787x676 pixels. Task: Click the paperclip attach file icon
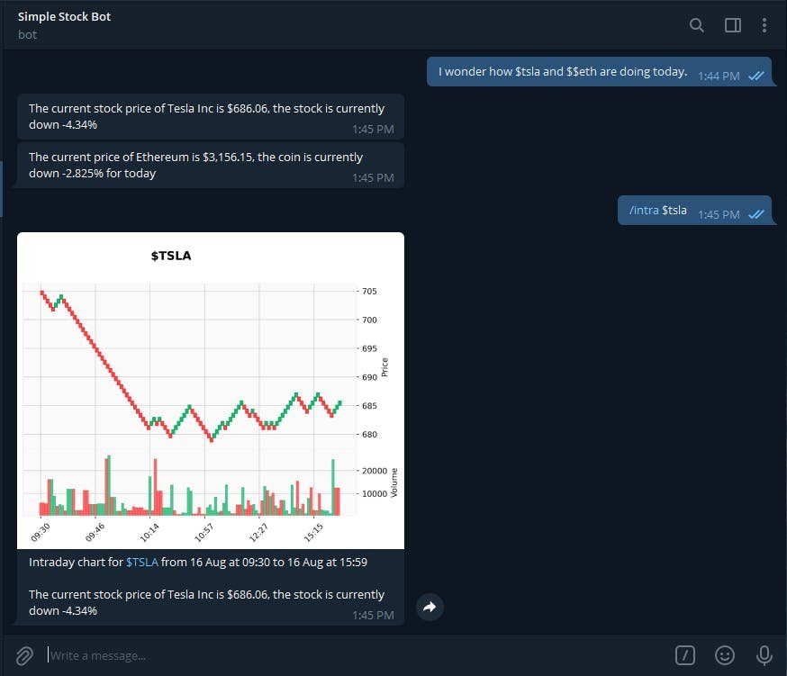[x=24, y=655]
